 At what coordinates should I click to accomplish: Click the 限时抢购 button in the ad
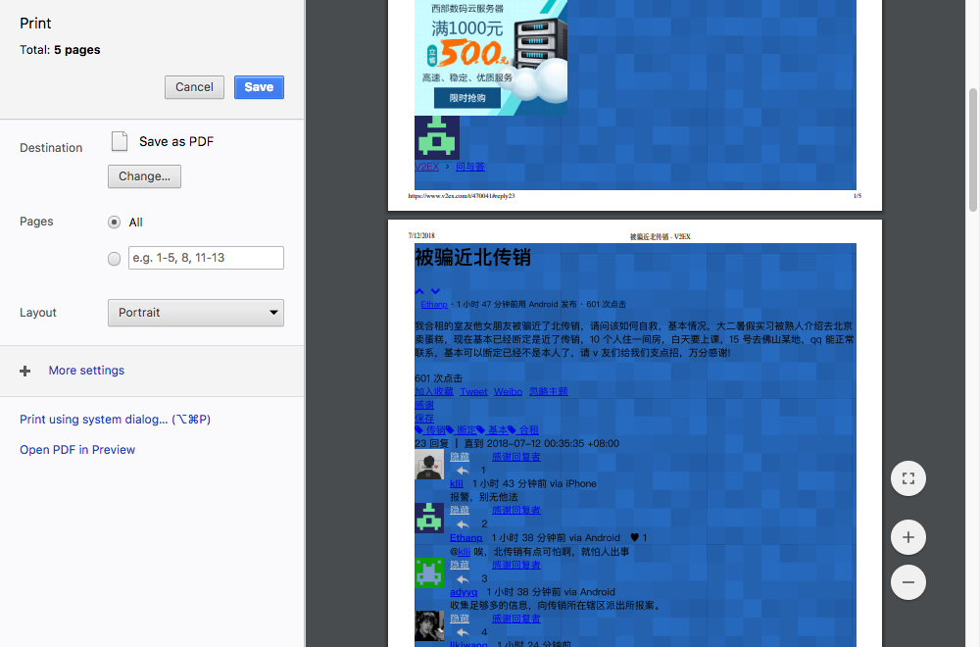point(467,98)
